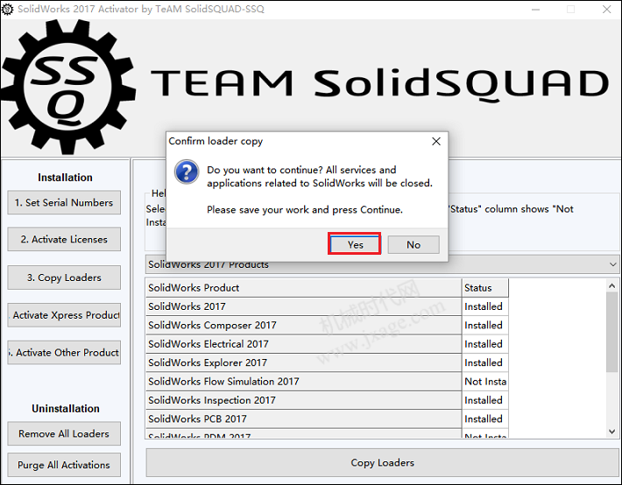Click Installed status of SolidWorks Composer 2017

click(485, 325)
